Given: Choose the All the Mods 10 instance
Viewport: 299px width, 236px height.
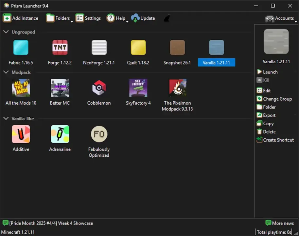Looking at the screenshot, I should tap(21, 88).
